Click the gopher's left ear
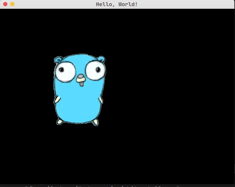The width and height of the screenshot is (235, 187). click(x=58, y=59)
